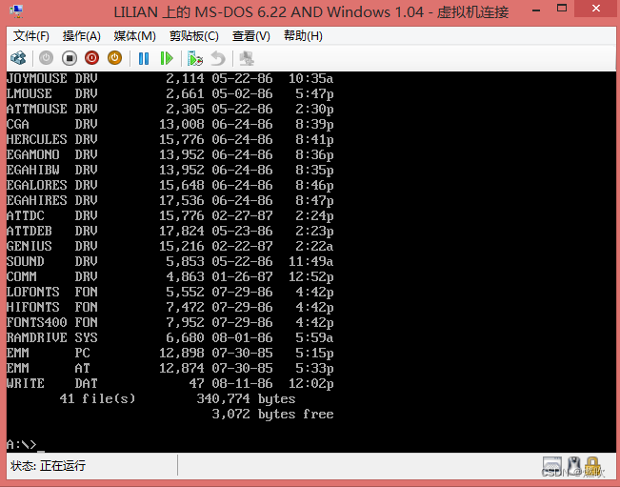The image size is (620, 487).
Task: Click the GENIUS DRV file row
Action: click(170, 246)
